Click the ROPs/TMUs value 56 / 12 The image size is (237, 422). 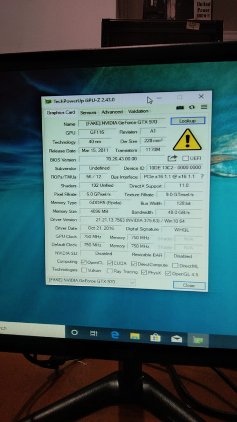(94, 177)
